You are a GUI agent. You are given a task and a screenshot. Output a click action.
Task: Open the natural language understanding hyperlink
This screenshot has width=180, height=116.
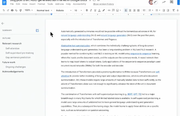[x=76, y=35]
